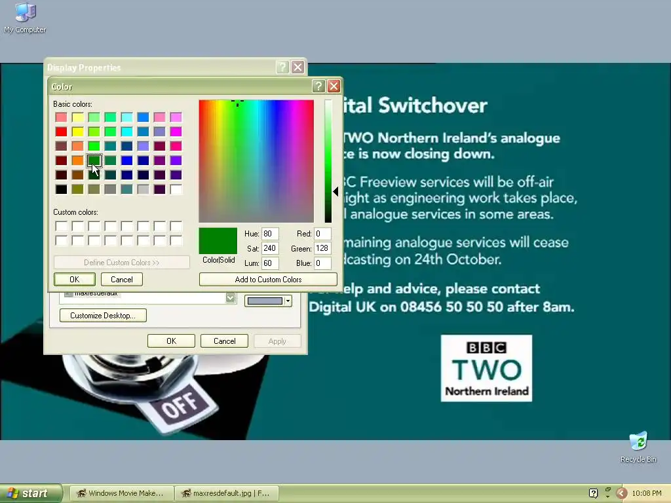
Task: Select the olive swatch in bottom row
Action: click(77, 189)
